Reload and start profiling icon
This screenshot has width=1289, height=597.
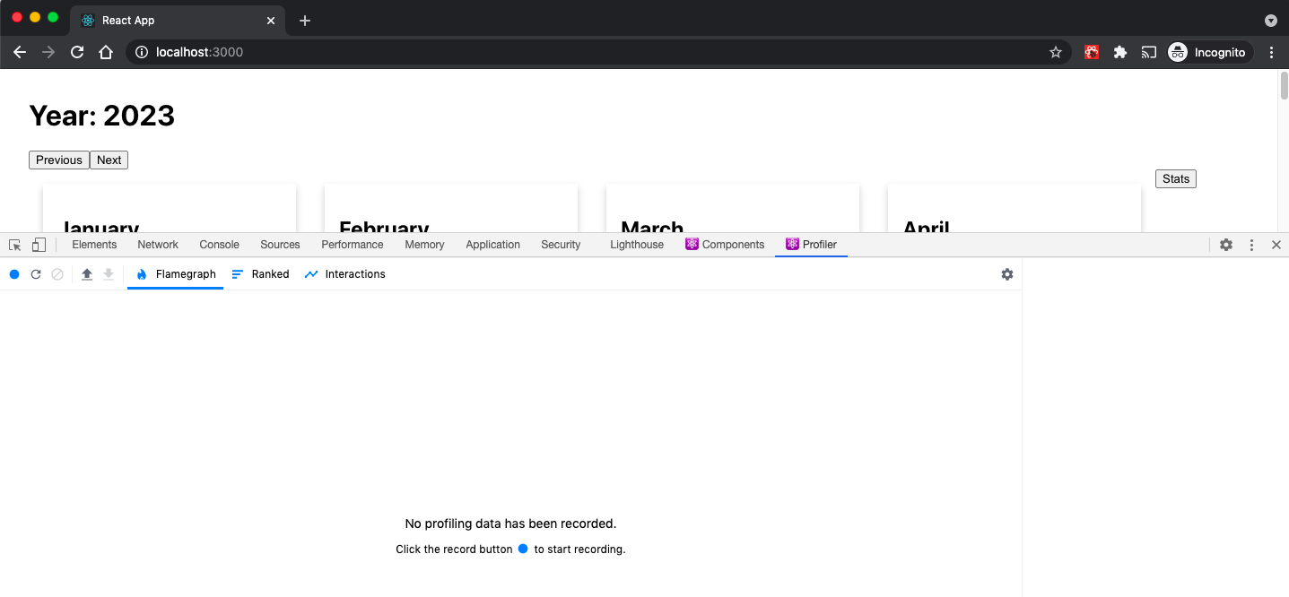pos(36,274)
